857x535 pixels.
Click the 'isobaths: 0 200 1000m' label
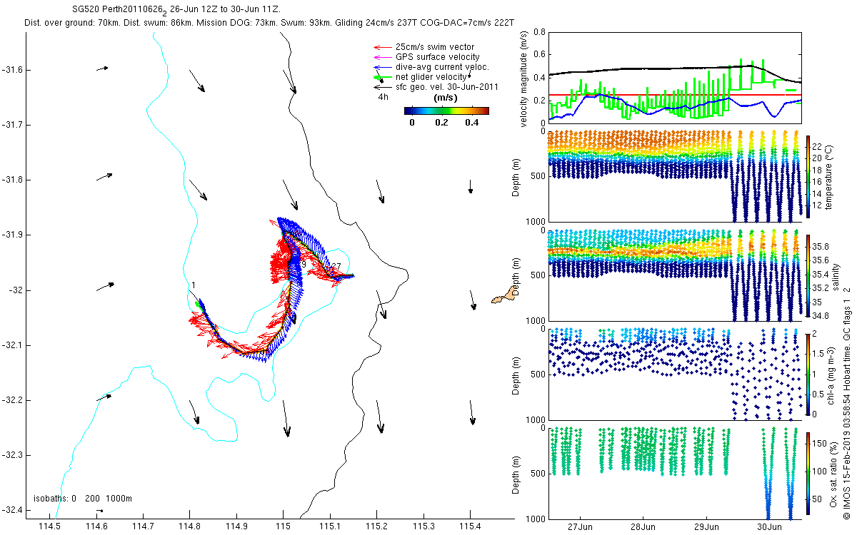point(83,499)
